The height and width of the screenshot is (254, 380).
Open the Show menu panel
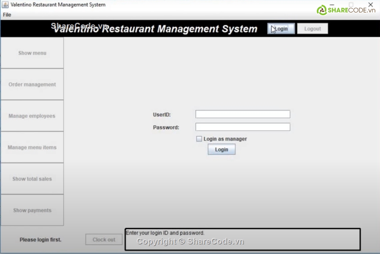coord(32,53)
